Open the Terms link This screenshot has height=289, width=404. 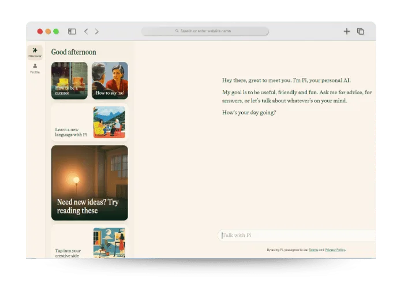click(x=313, y=250)
